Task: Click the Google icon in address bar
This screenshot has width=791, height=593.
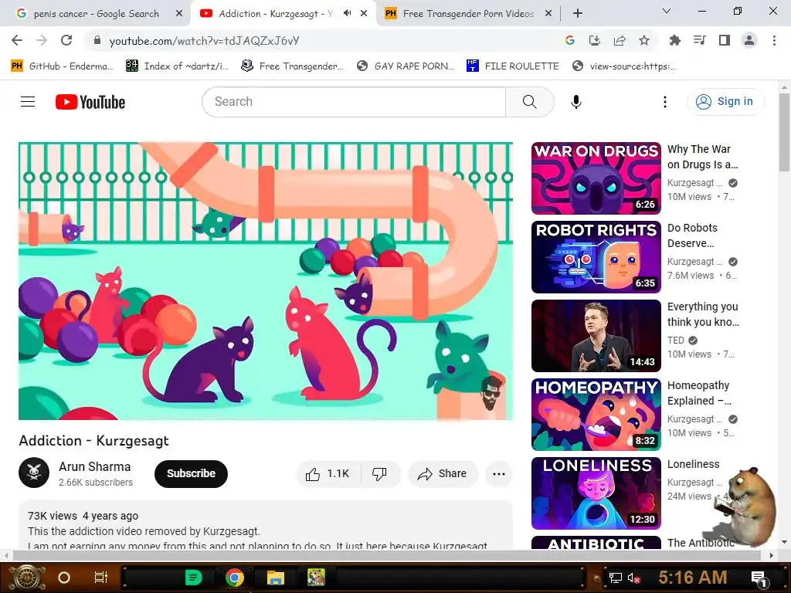Action: tap(569, 40)
